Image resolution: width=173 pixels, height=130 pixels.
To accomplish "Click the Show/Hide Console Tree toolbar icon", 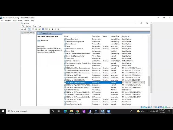I will click(x=29, y=29).
